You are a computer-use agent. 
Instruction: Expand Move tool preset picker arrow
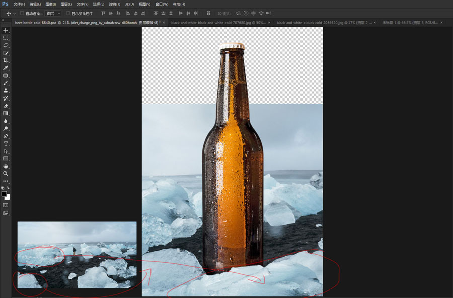click(x=14, y=13)
